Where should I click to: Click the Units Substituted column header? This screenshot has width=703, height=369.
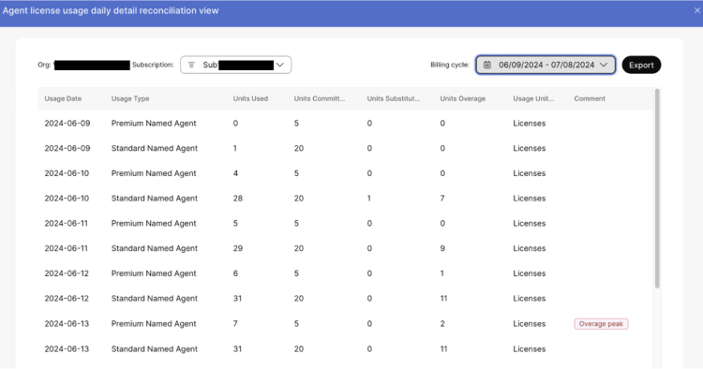tap(393, 98)
